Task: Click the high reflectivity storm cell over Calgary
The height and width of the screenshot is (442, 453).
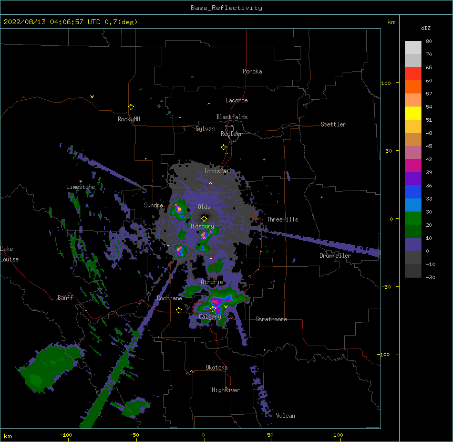Action: pyautogui.click(x=217, y=304)
